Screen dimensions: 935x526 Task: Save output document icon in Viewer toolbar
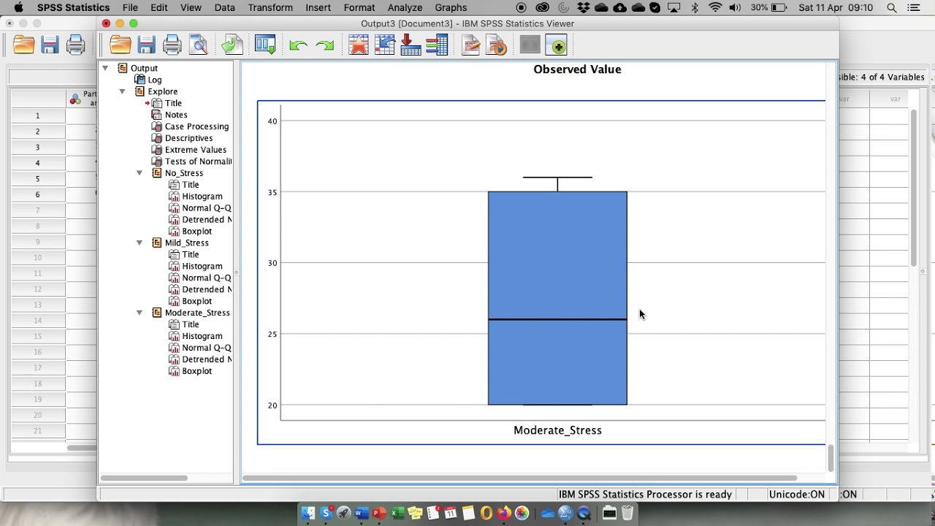click(x=146, y=45)
